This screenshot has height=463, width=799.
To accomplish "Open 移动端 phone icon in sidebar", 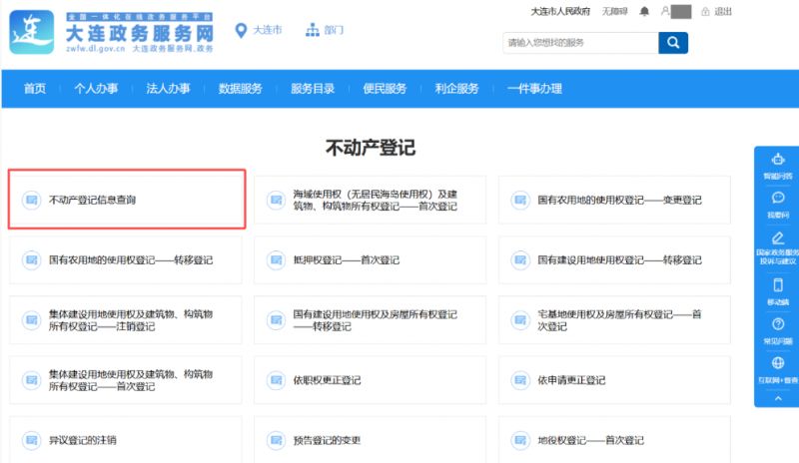I will coord(778,284).
